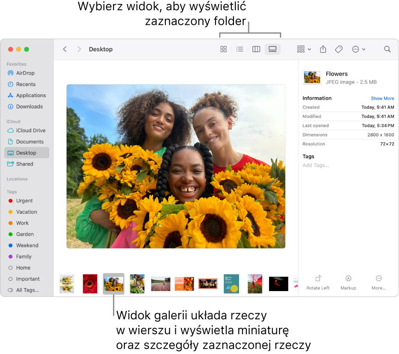Select the red flower thumbnail

90,284
